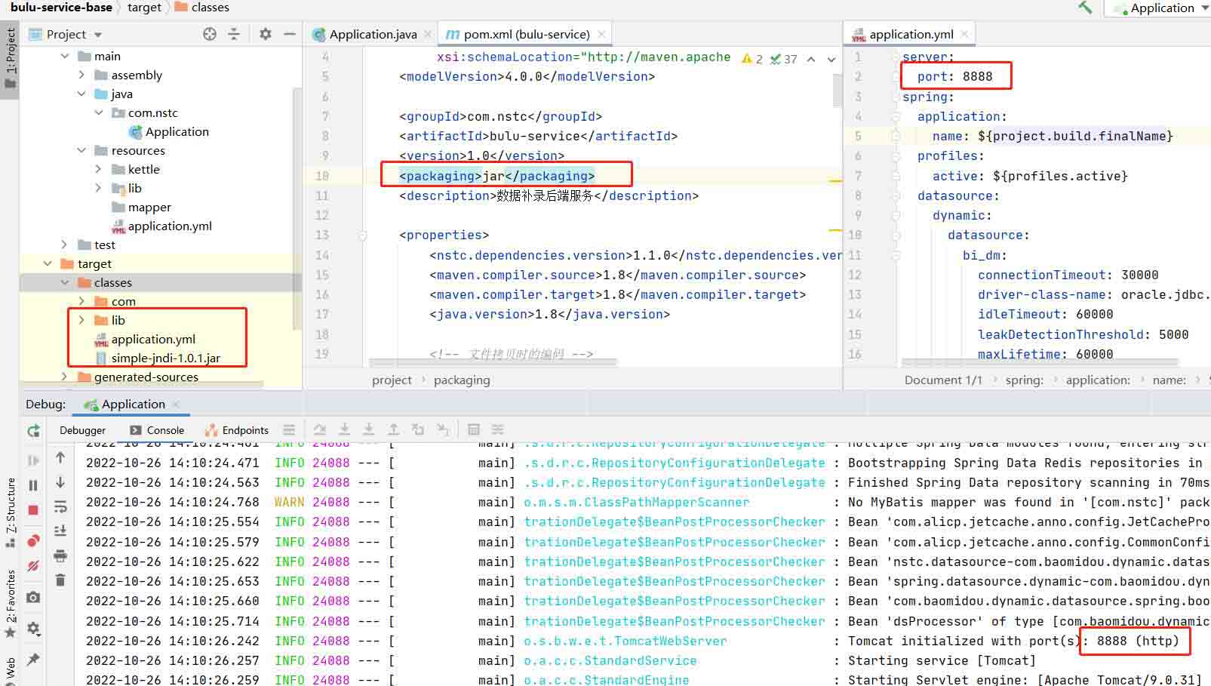Expand the assembly folder
The image size is (1211, 686).
tap(81, 75)
